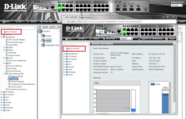Open IP Source Interface page
186x119 pixels.
point(15,66)
